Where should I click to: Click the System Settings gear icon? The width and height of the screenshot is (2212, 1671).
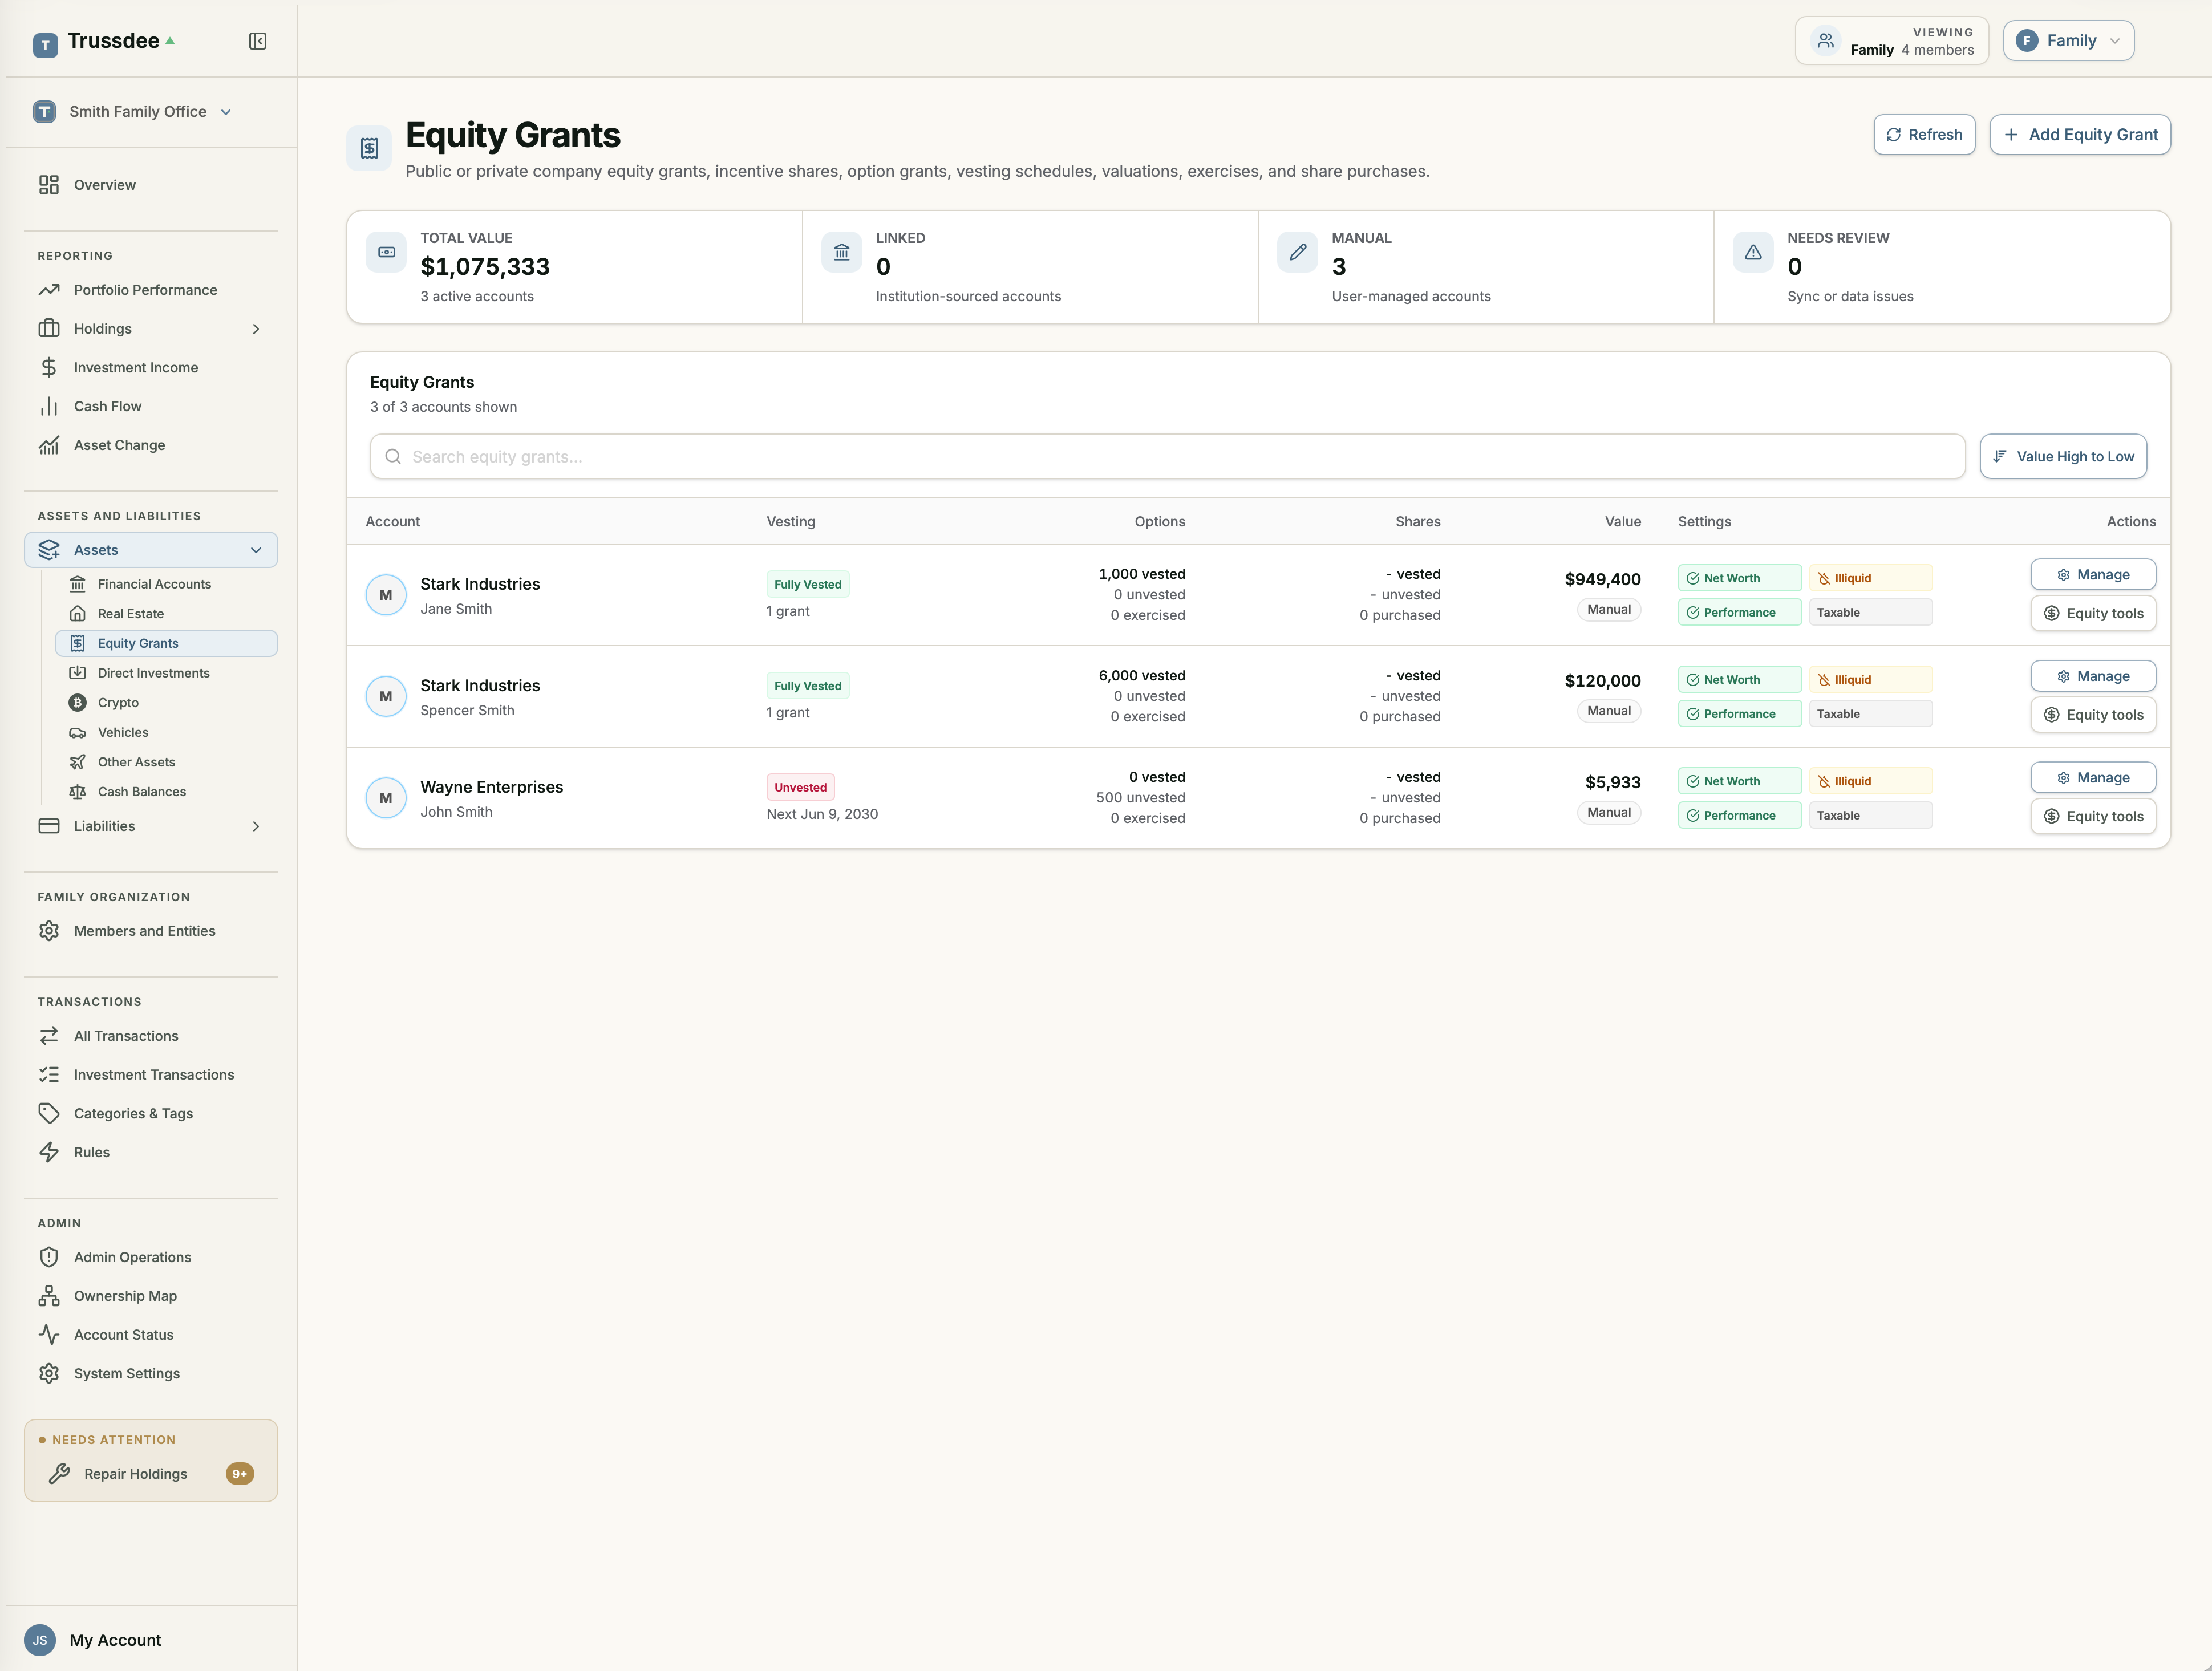pyautogui.click(x=49, y=1374)
